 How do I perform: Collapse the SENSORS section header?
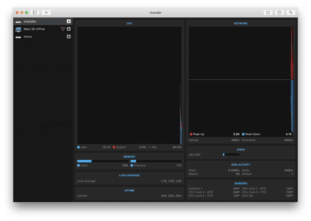[241, 183]
